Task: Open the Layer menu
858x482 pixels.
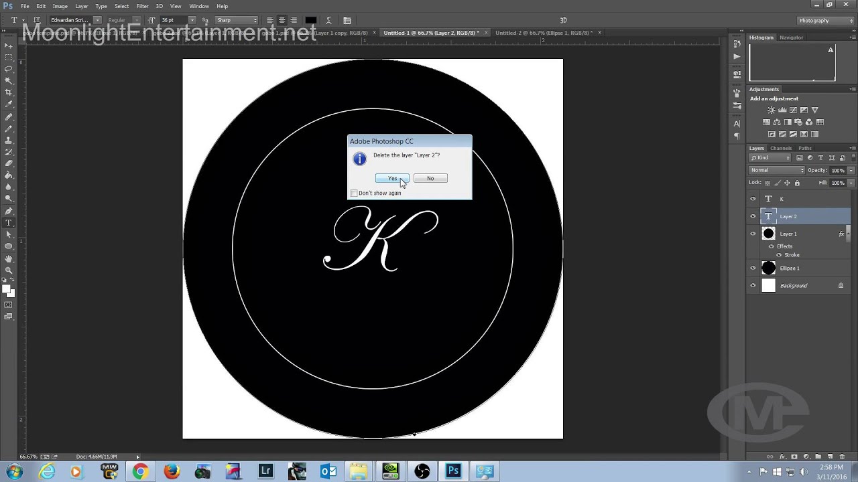Action: click(82, 6)
